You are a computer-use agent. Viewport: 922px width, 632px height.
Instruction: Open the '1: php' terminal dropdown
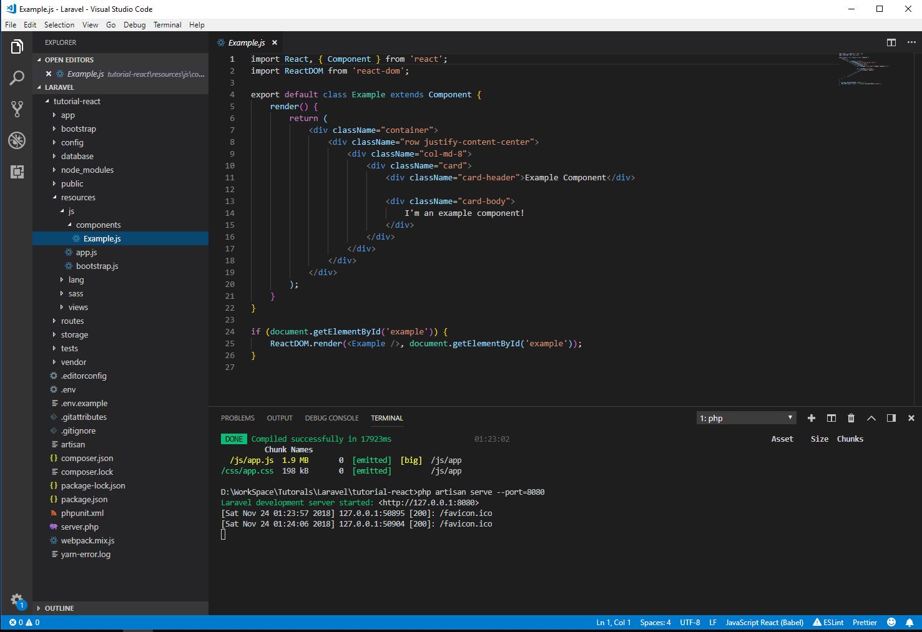746,417
